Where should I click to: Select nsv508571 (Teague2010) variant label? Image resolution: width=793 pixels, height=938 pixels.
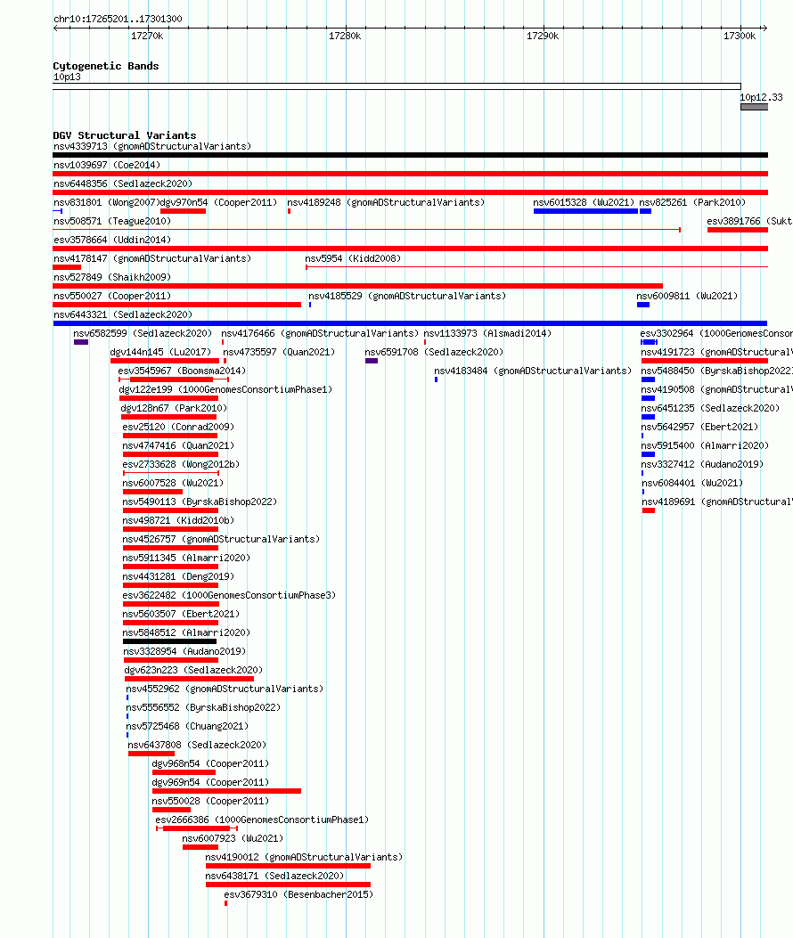(112, 221)
